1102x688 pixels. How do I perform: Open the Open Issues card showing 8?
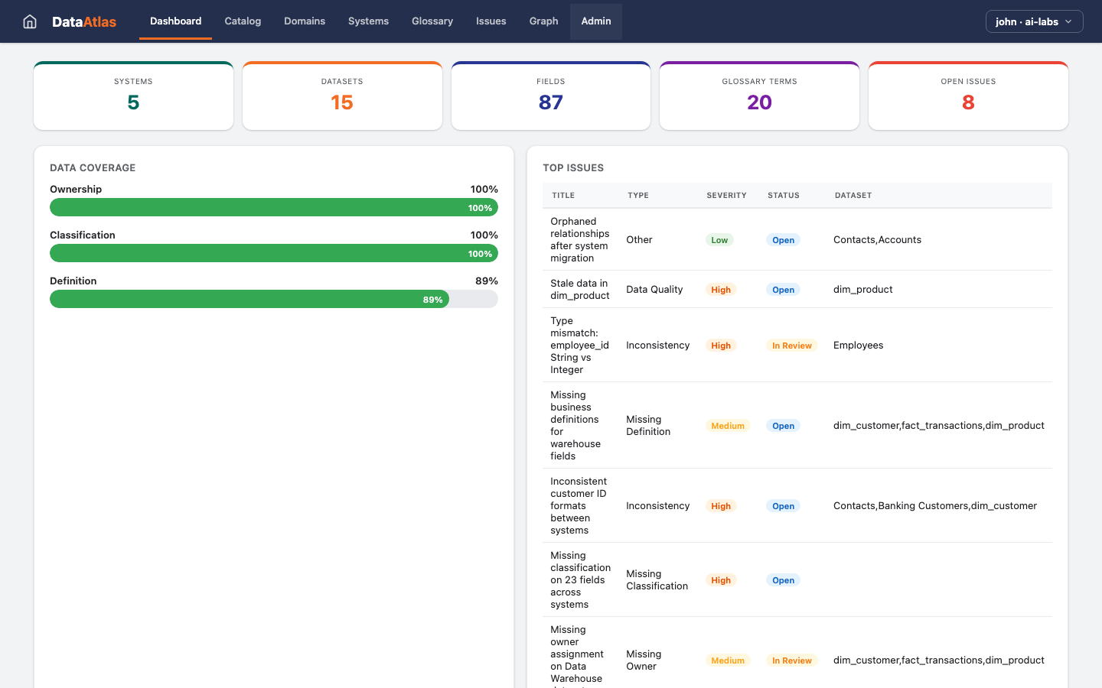967,95
